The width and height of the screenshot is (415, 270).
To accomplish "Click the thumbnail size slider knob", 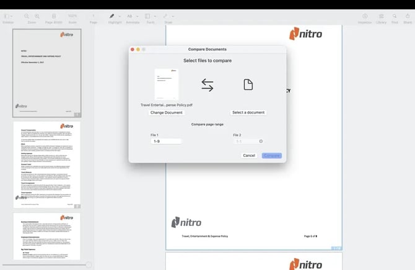I will (89, 264).
